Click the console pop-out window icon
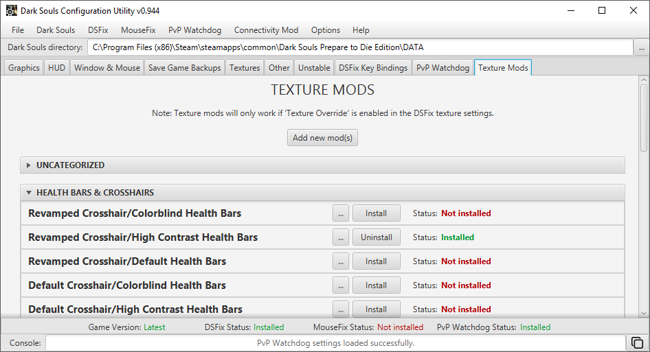This screenshot has width=650, height=352. [637, 343]
